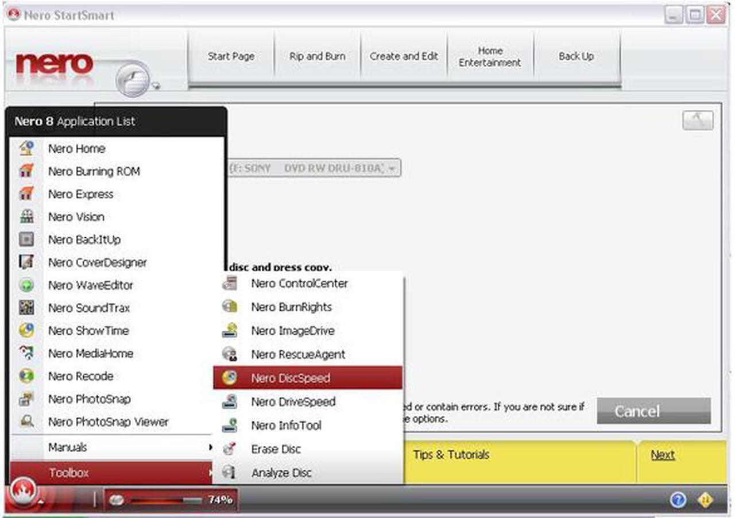Select Nero InfoTool from the submenu

286,426
